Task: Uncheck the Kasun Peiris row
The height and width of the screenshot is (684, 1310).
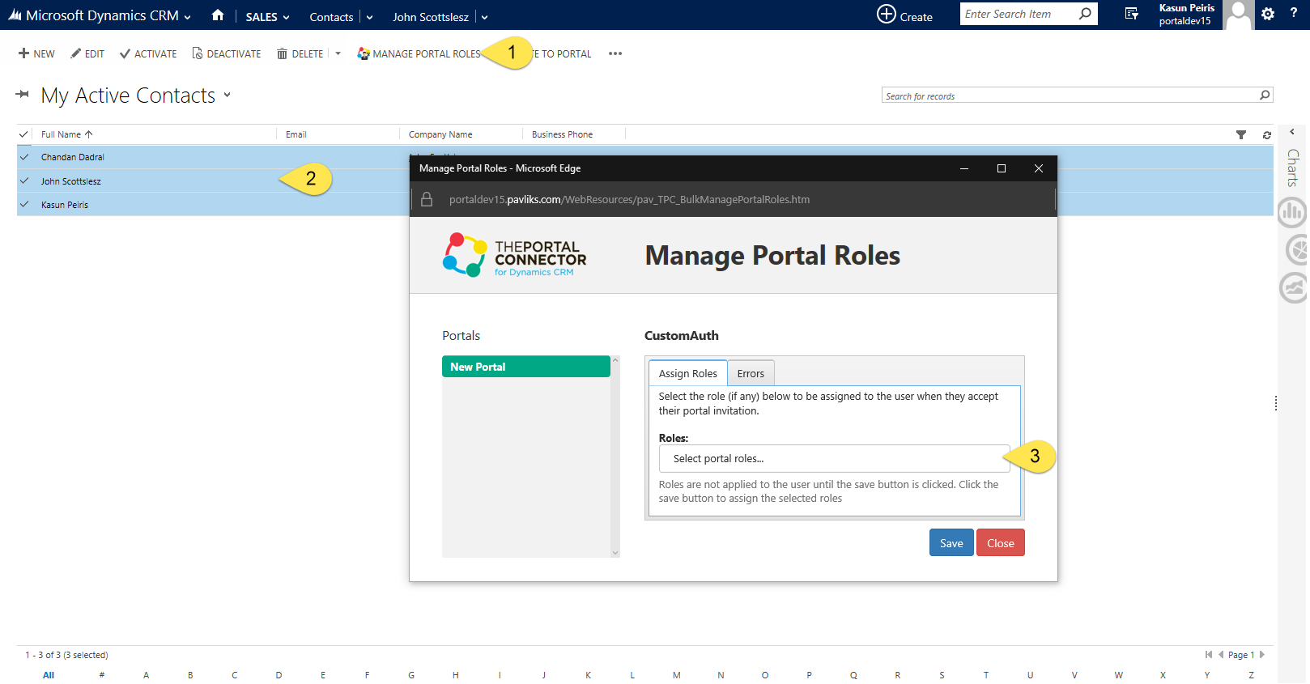Action: (24, 204)
